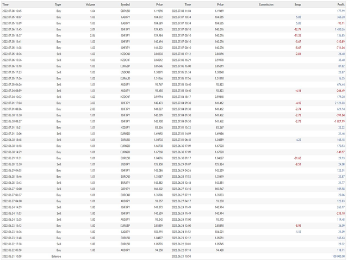348x261 pixels.
Task: Click the profit value 118.71
Action: (341, 250)
